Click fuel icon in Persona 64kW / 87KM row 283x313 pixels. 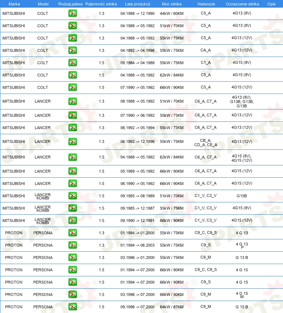[x=72, y=307]
